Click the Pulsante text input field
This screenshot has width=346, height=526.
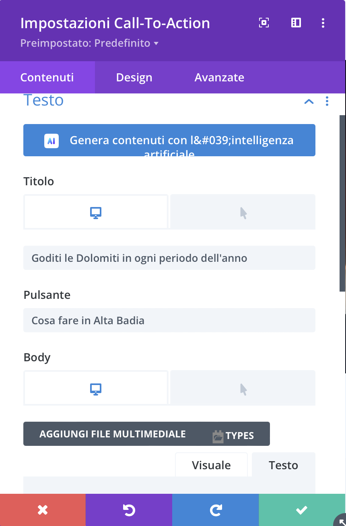(x=169, y=321)
